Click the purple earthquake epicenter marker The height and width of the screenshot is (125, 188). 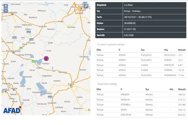[x=46, y=58]
